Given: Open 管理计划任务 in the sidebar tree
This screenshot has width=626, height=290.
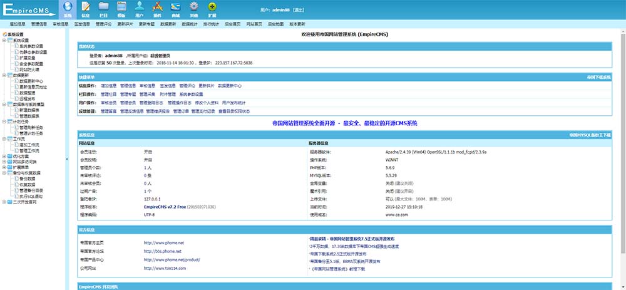Looking at the screenshot, I should pos(31,133).
